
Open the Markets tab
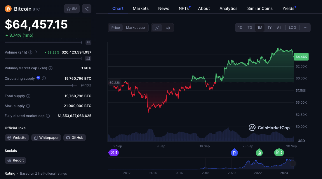(x=140, y=8)
